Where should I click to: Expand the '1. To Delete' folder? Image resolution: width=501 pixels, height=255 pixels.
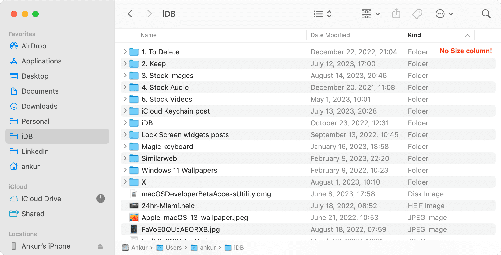[125, 52]
